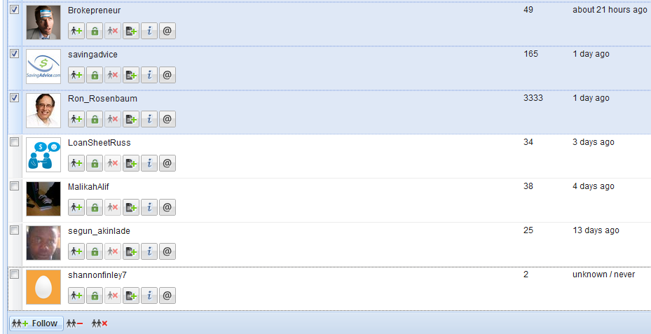Click bulk unfollow minus icon in bottom bar
The width and height of the screenshot is (651, 334).
click(x=75, y=323)
